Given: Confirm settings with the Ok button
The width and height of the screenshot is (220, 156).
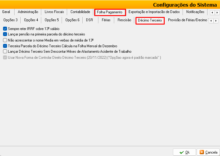Looking at the screenshot, I should point(184,152).
